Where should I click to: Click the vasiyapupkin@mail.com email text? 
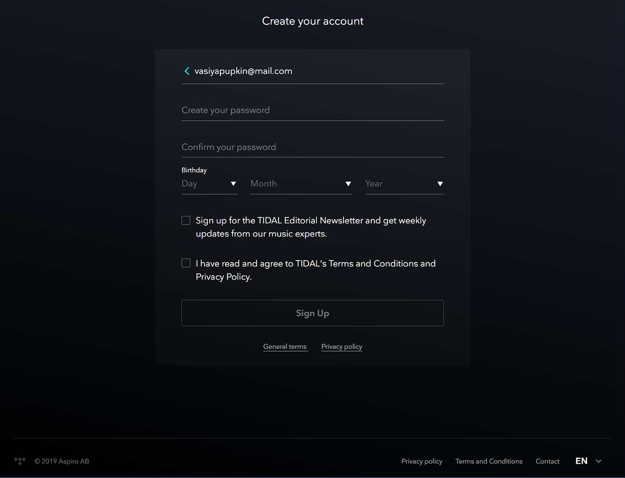[x=243, y=71]
